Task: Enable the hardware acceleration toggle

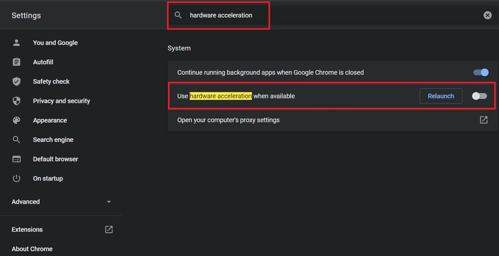Action: pyautogui.click(x=480, y=96)
